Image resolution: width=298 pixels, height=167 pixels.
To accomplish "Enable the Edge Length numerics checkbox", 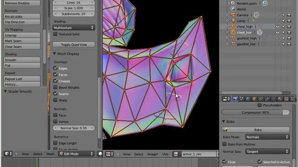I will [55, 143].
